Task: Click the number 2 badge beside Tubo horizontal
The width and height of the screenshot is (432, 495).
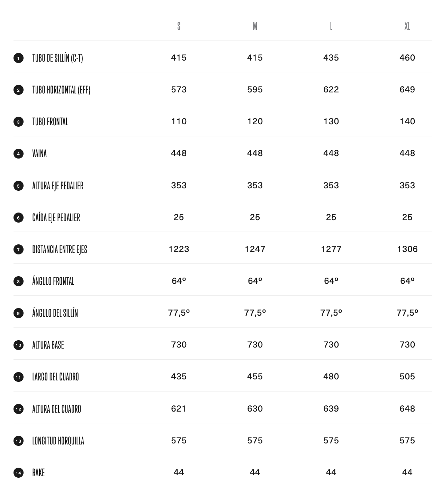Action: [18, 90]
